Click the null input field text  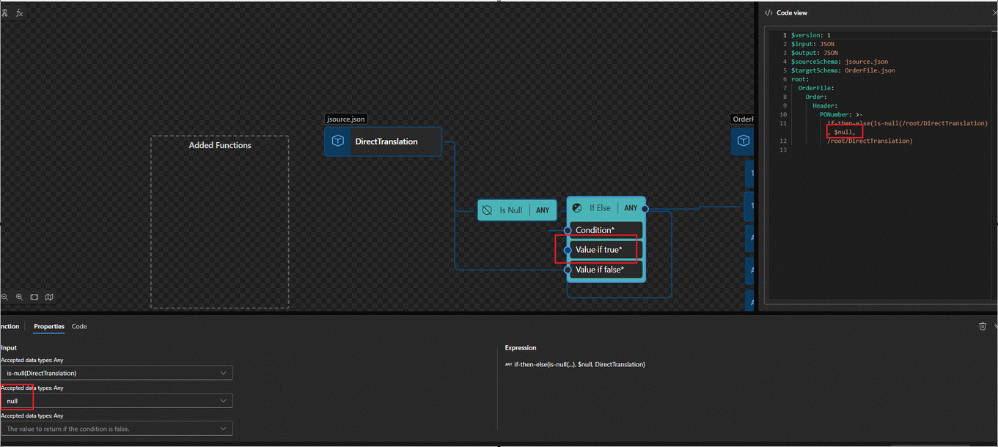12,401
